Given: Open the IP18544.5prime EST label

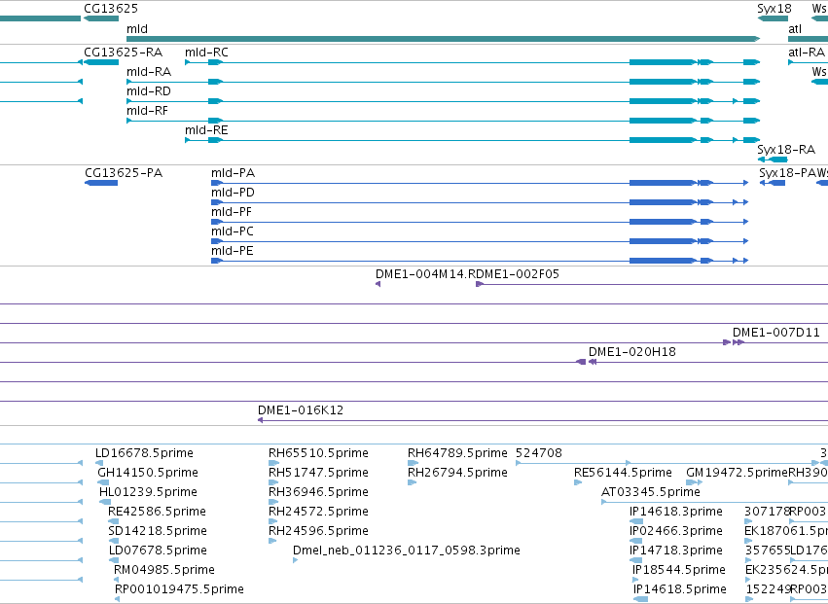Looking at the screenshot, I should 679,570.
